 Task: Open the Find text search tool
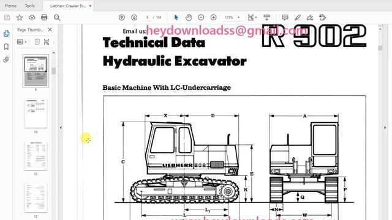pos(57,18)
